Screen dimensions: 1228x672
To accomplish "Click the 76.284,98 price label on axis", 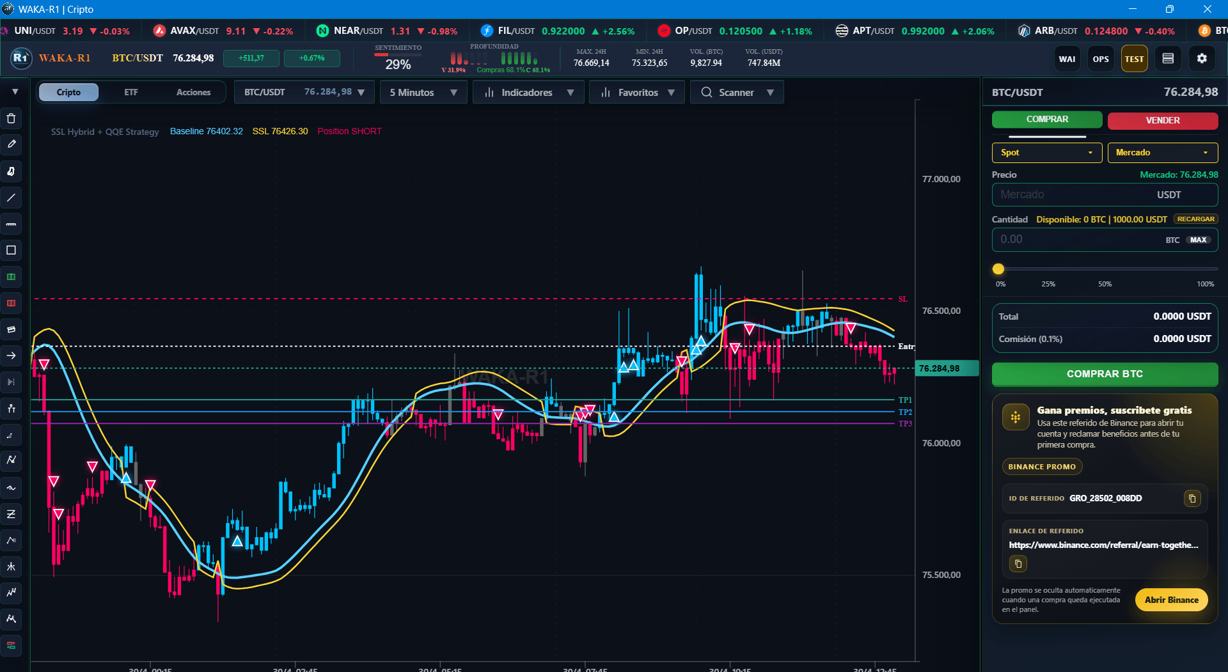I will click(x=947, y=368).
